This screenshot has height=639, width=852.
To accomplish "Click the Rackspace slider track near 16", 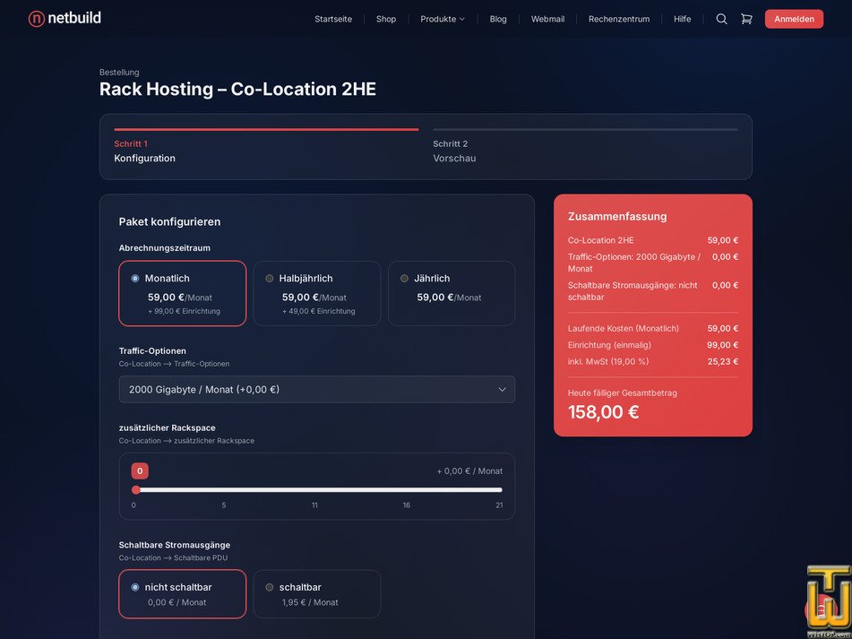I will click(x=407, y=490).
